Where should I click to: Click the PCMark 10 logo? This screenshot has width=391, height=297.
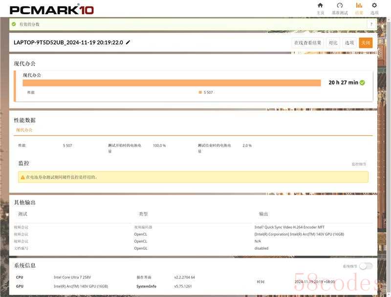(x=51, y=9)
